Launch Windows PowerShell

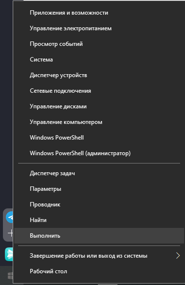[x=57, y=138]
